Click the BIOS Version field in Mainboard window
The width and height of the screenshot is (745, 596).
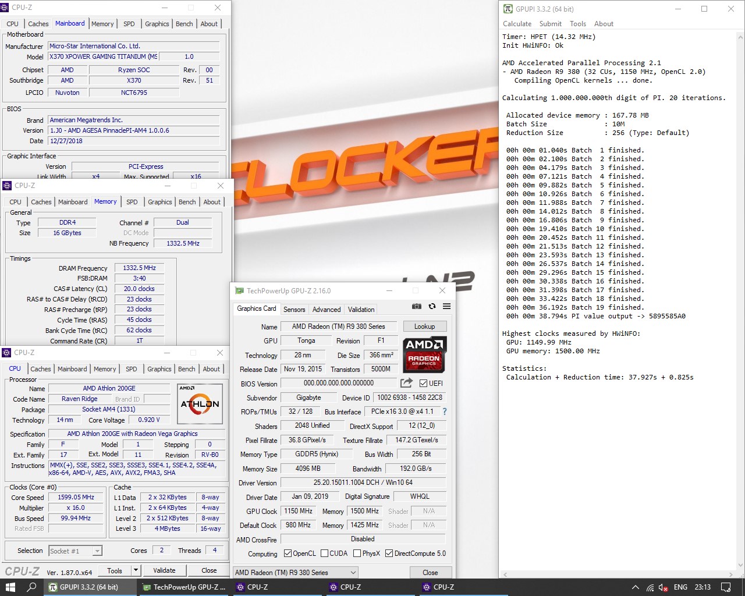click(134, 130)
